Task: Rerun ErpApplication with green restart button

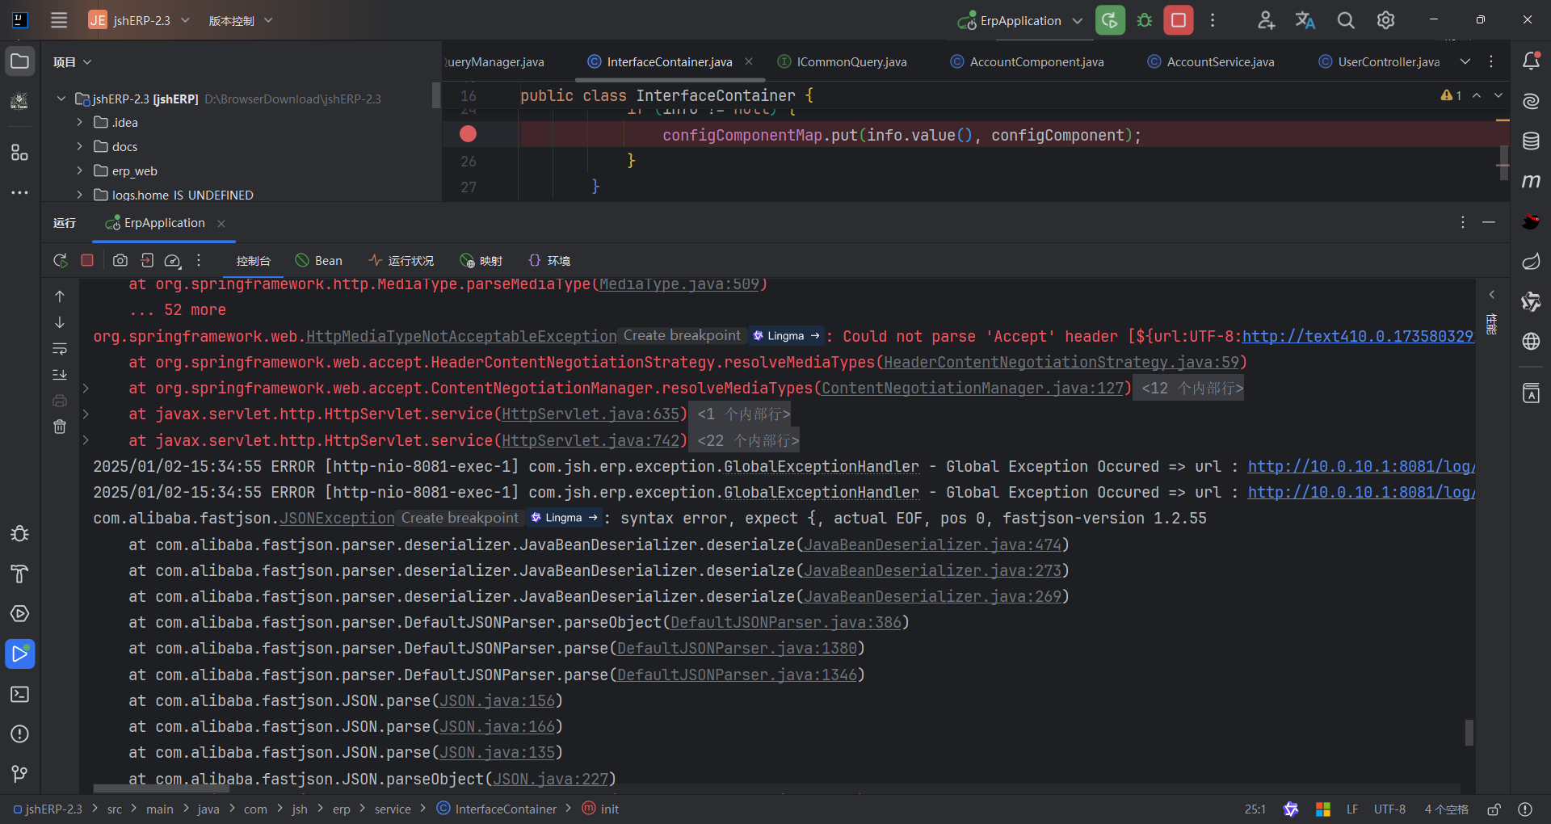Action: tap(1110, 20)
